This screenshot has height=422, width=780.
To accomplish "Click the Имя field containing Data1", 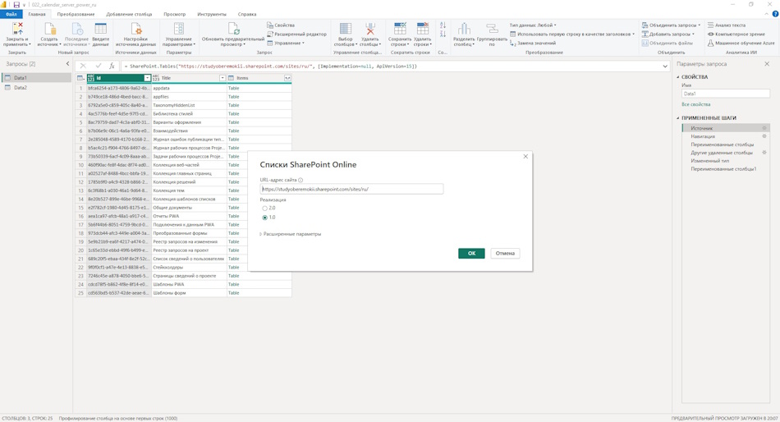I will pyautogui.click(x=725, y=94).
